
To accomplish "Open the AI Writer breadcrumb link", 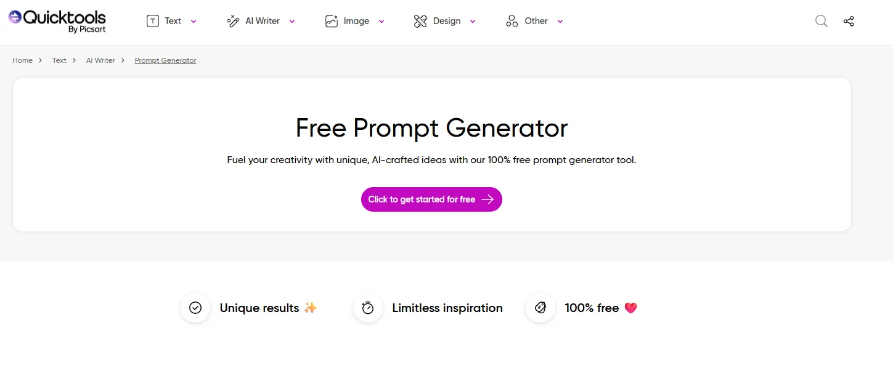I will [100, 60].
